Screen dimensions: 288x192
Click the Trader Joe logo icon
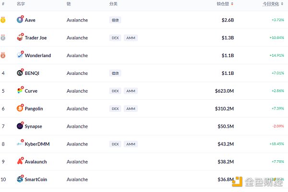point(20,38)
